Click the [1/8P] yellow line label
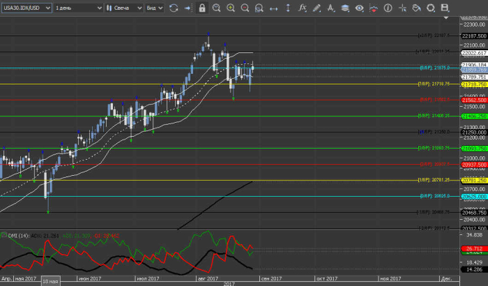This screenshot has width=488, height=286. (434, 180)
